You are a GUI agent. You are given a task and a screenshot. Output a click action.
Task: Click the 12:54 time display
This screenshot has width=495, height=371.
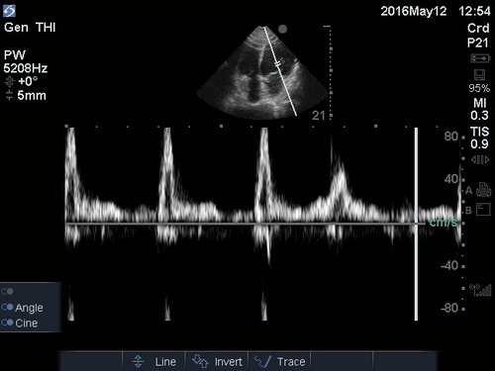pos(474,11)
